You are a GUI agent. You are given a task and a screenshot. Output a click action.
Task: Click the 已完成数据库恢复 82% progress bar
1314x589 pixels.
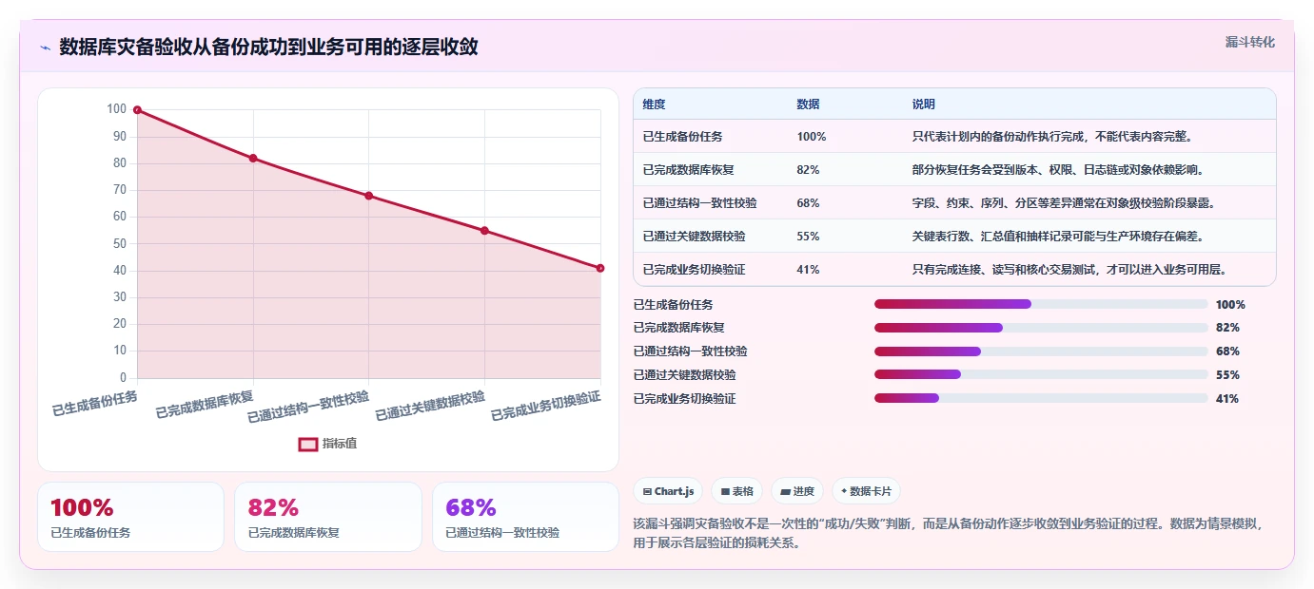coord(1041,328)
